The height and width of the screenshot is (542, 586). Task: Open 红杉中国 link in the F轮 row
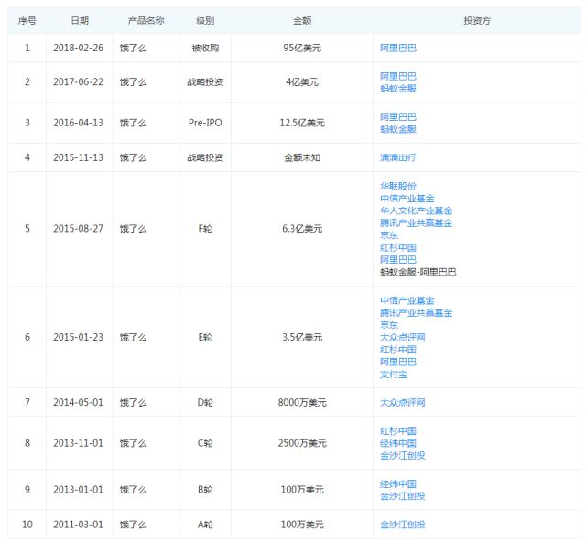click(398, 247)
